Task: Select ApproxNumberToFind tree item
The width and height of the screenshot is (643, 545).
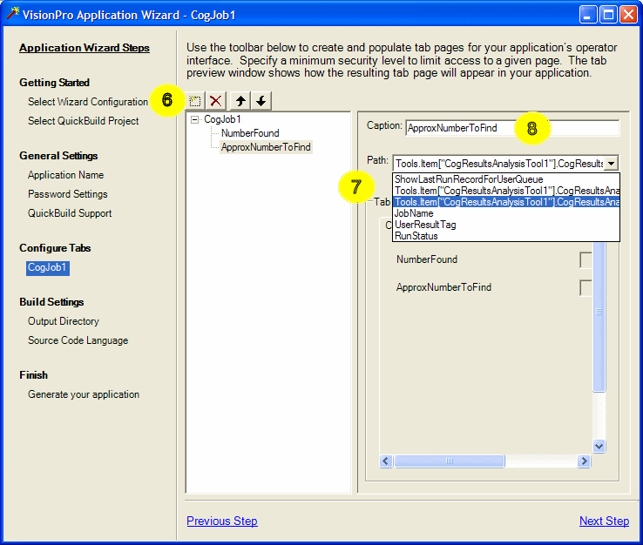Action: click(x=266, y=147)
